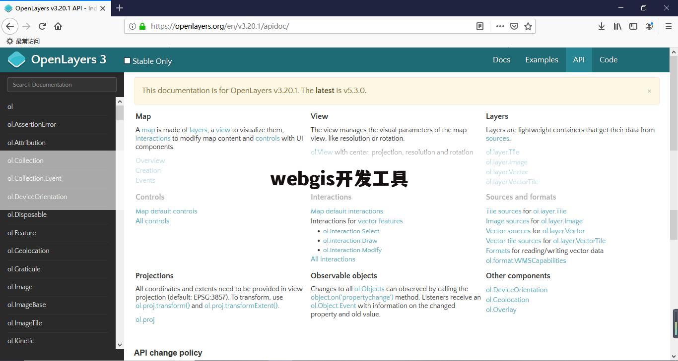Open the browser home page
Screen dimensions: 678x361
click(59, 26)
